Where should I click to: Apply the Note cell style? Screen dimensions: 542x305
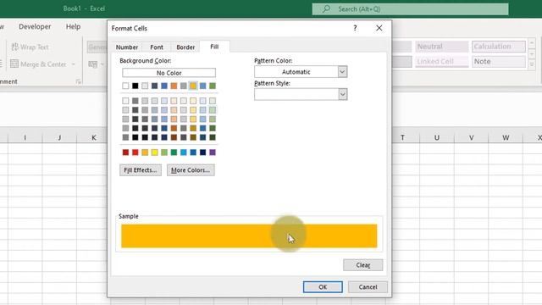499,62
